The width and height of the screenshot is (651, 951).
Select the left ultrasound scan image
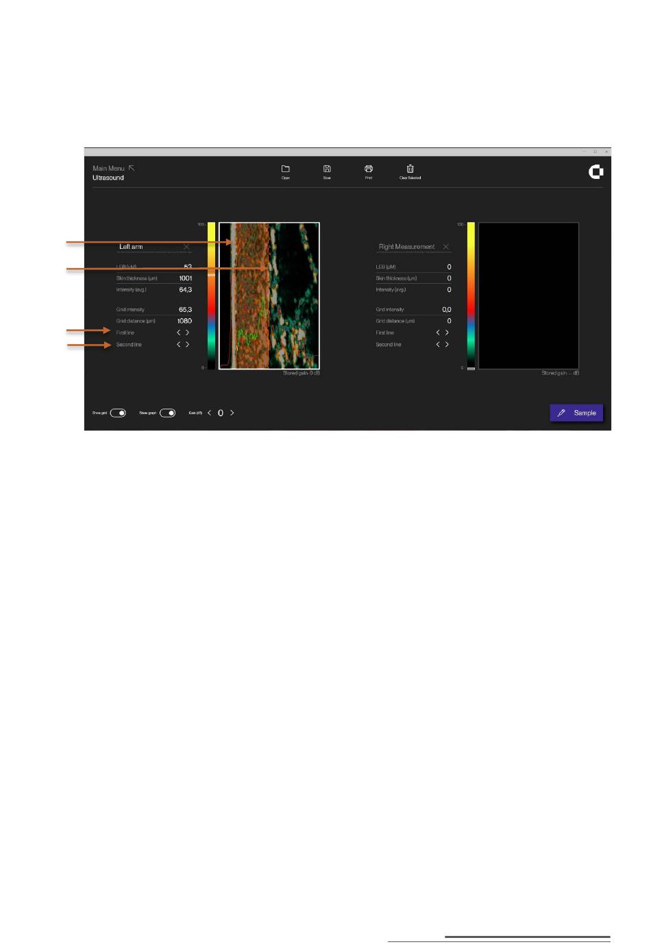pos(269,296)
